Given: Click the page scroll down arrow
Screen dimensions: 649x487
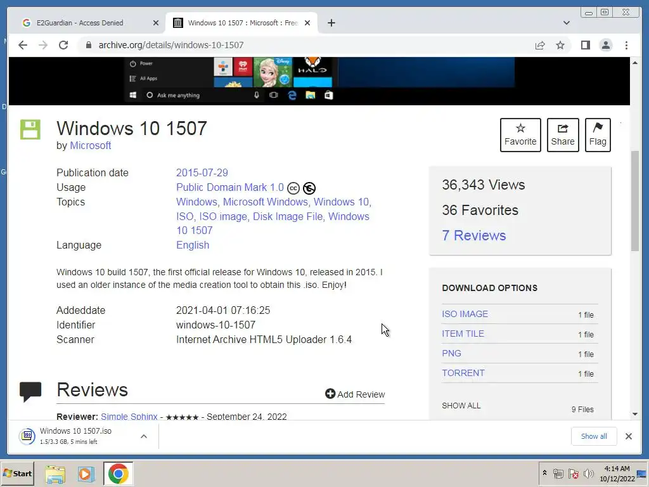Looking at the screenshot, I should 635,413.
